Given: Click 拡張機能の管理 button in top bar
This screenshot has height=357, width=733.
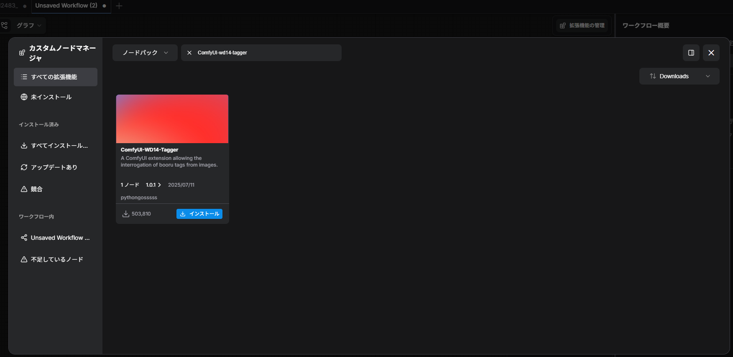Looking at the screenshot, I should pyautogui.click(x=582, y=26).
